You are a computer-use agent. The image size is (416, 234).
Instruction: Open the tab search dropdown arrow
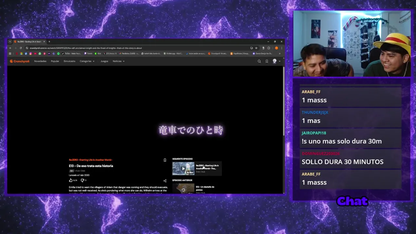click(10, 42)
